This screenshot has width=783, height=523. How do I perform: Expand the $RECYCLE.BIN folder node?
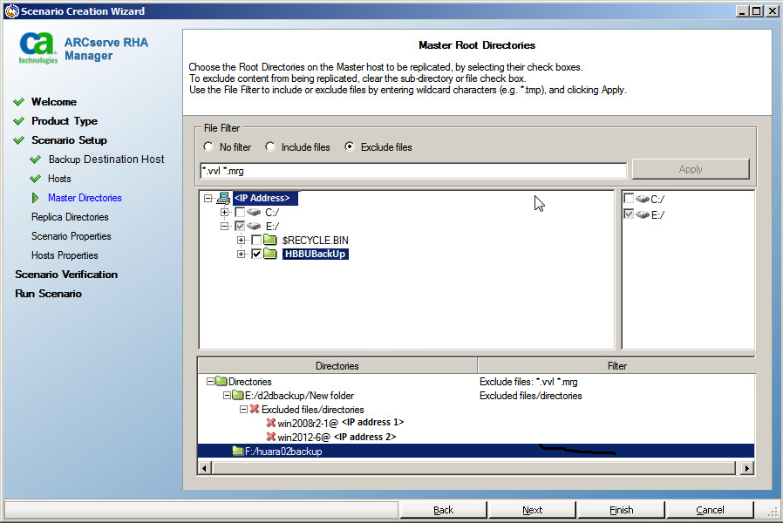[x=242, y=240]
